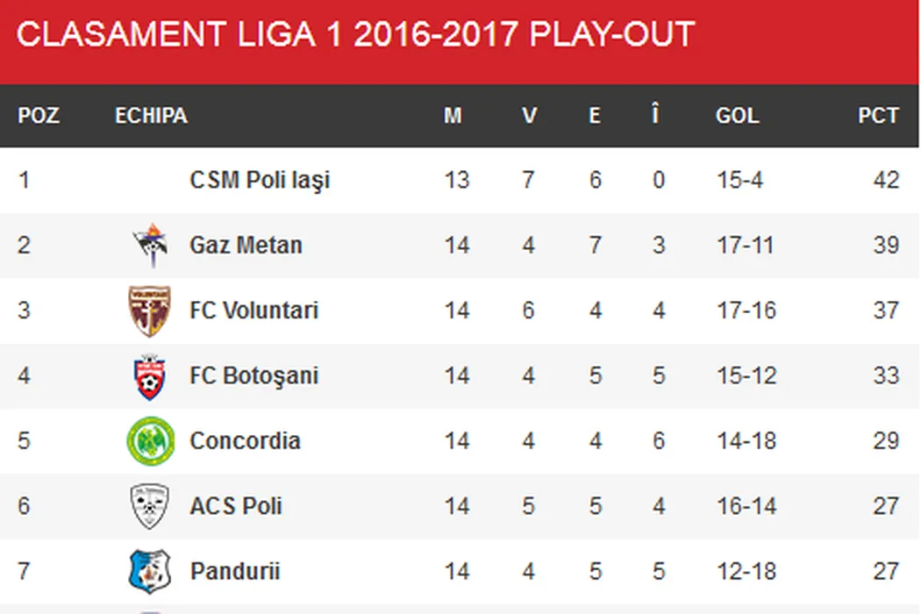The height and width of the screenshot is (614, 921).
Task: Click the ACS Poli club crest
Action: pyautogui.click(x=149, y=506)
